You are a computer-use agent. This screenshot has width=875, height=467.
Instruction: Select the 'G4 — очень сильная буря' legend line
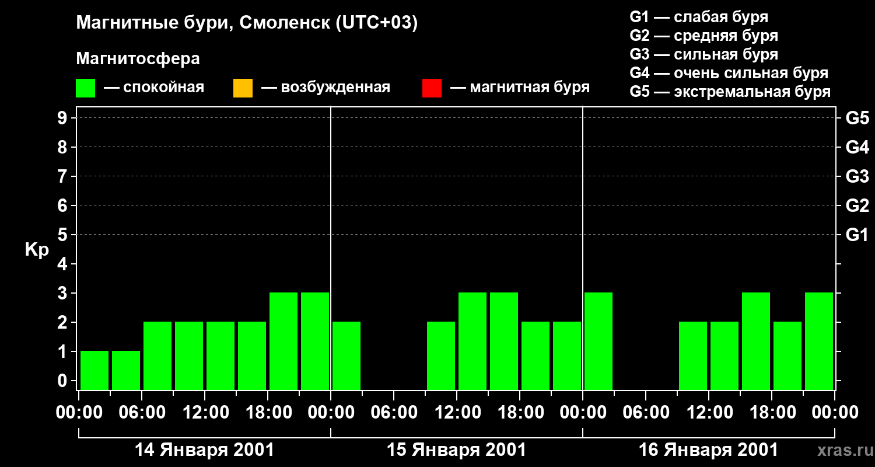pos(729,73)
